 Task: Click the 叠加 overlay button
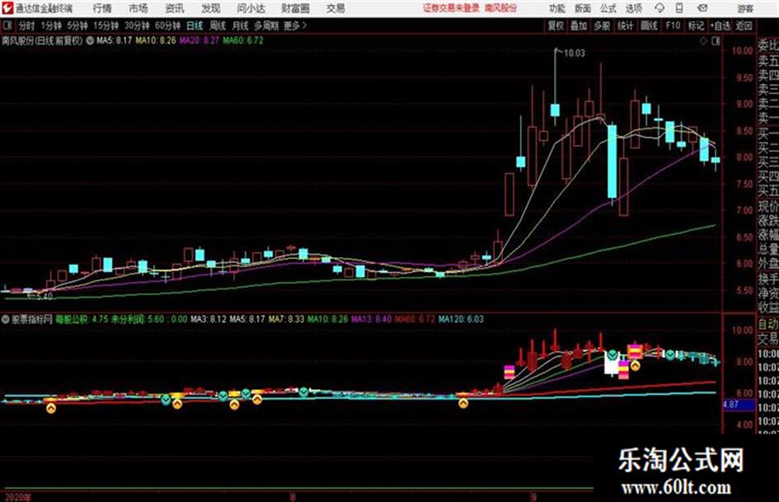579,25
